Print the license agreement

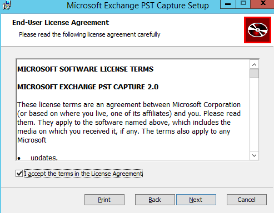[104, 200]
